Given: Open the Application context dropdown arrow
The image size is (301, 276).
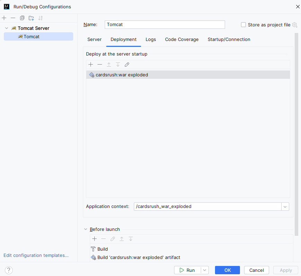Looking at the screenshot, I should click(x=285, y=207).
